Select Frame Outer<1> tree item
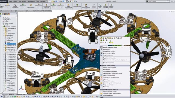 (x=11, y=49)
